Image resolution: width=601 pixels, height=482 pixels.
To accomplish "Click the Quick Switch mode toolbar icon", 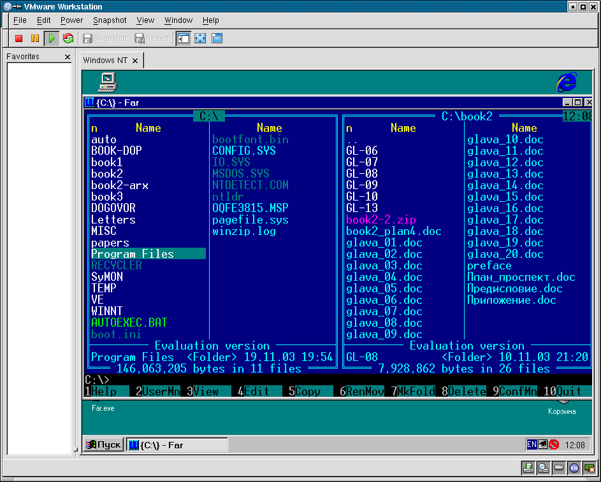I will (217, 38).
